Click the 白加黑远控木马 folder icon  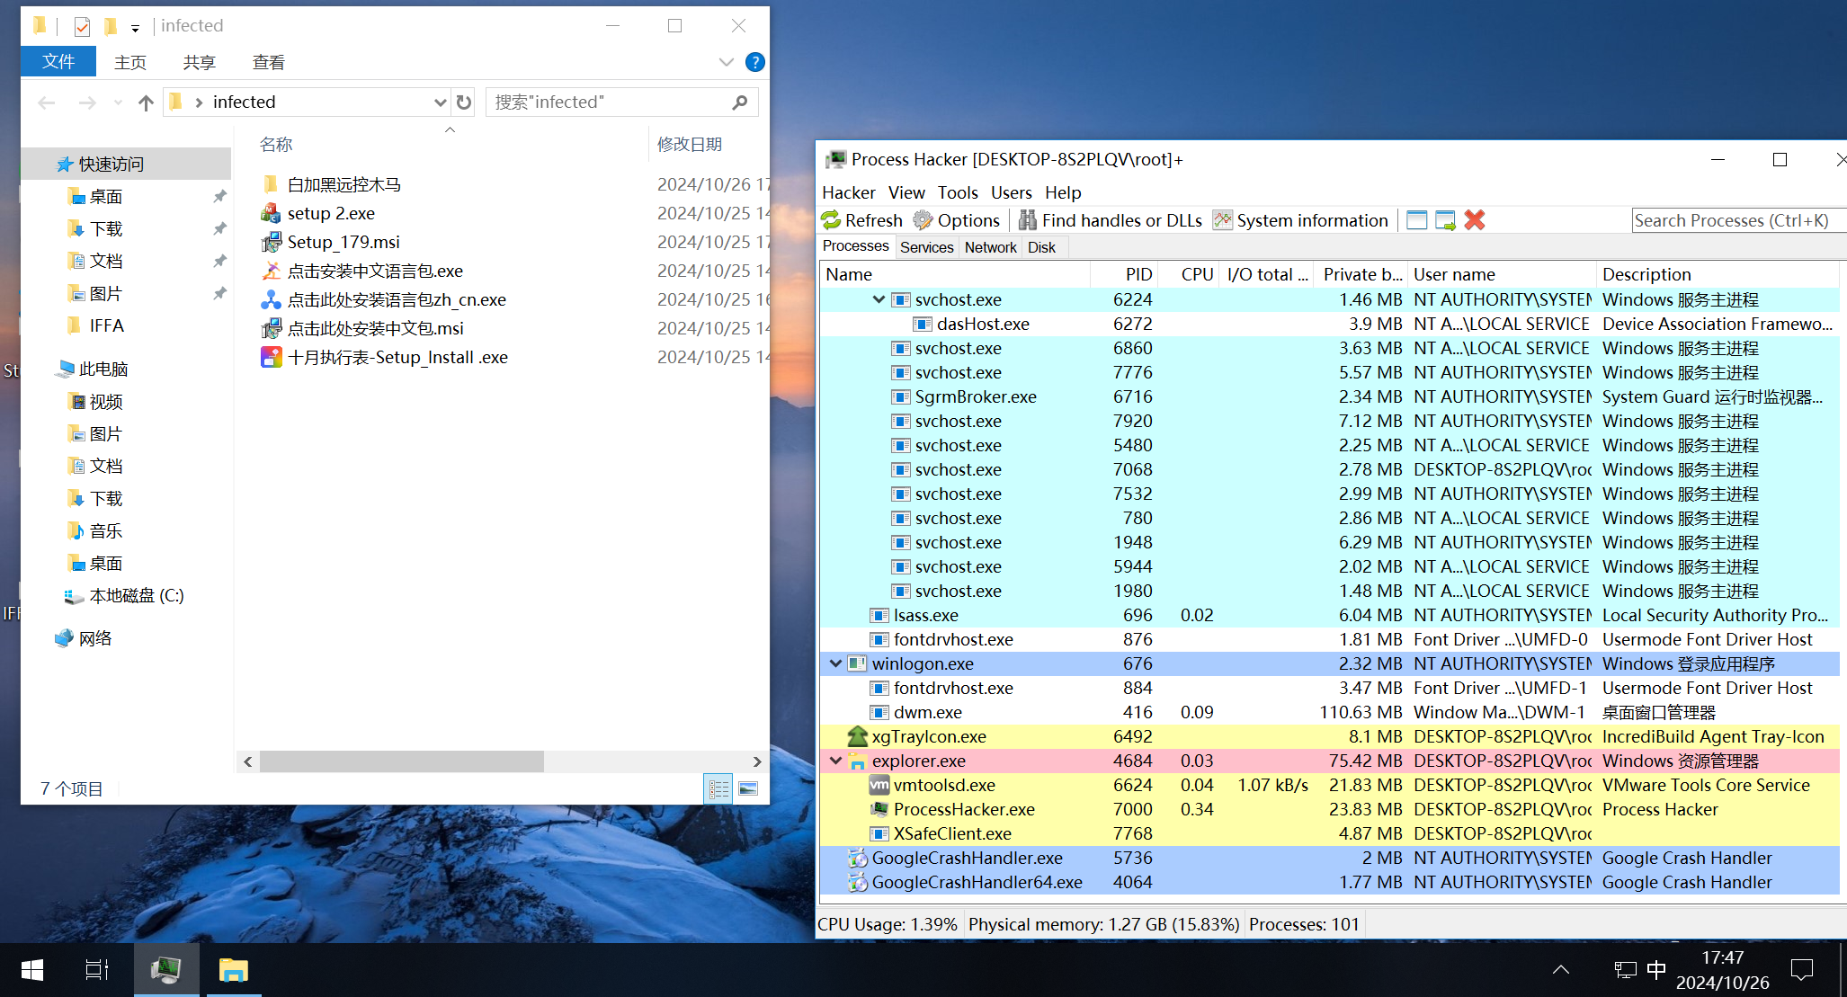click(x=271, y=184)
